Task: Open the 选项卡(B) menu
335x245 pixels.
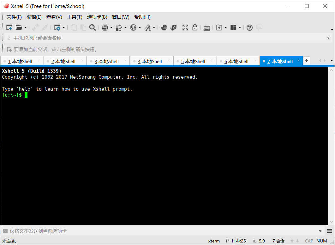Action: point(97,17)
